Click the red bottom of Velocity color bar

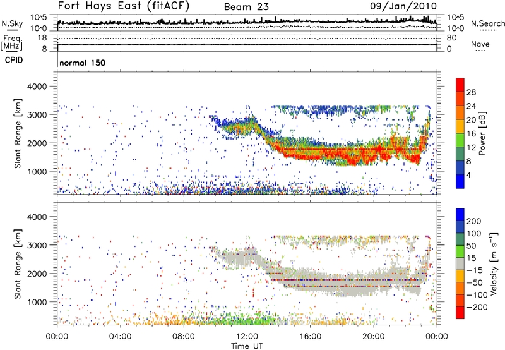pyautogui.click(x=460, y=313)
